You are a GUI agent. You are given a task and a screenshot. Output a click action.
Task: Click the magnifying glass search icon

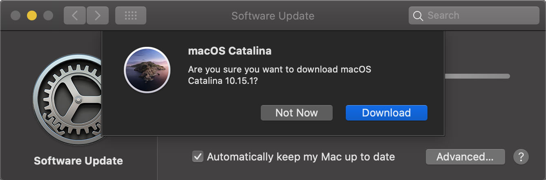[418, 16]
